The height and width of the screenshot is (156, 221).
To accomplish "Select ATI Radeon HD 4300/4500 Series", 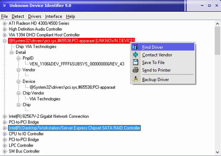I will click(x=39, y=23).
